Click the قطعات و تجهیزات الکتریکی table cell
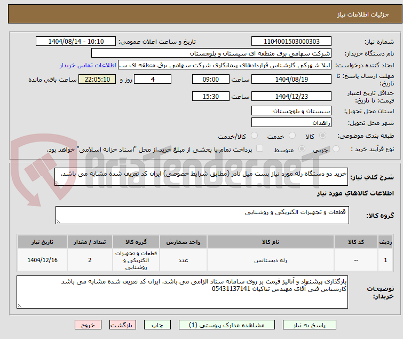 136,260
